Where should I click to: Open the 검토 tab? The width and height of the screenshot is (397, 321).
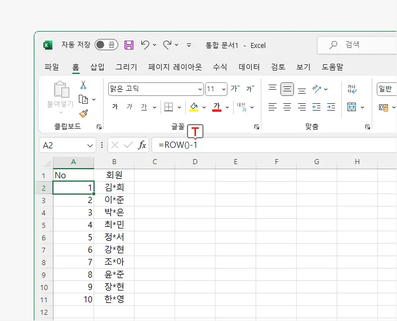coord(278,67)
